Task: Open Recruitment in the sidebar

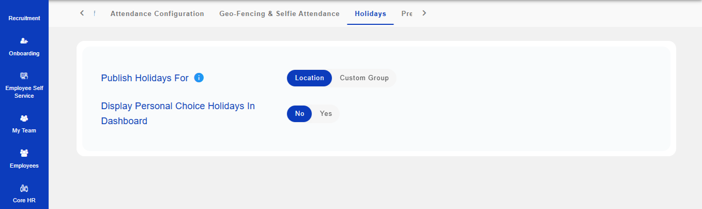Action: 24,18
